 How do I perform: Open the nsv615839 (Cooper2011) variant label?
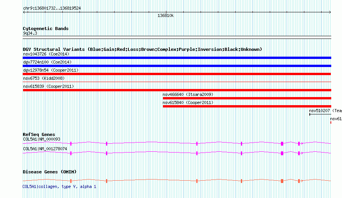click(x=48, y=86)
